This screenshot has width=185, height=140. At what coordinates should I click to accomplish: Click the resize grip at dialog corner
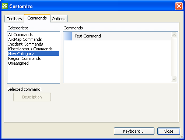(x=181, y=137)
